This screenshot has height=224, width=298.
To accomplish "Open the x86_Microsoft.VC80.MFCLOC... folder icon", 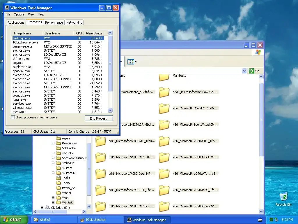I will [164, 158].
